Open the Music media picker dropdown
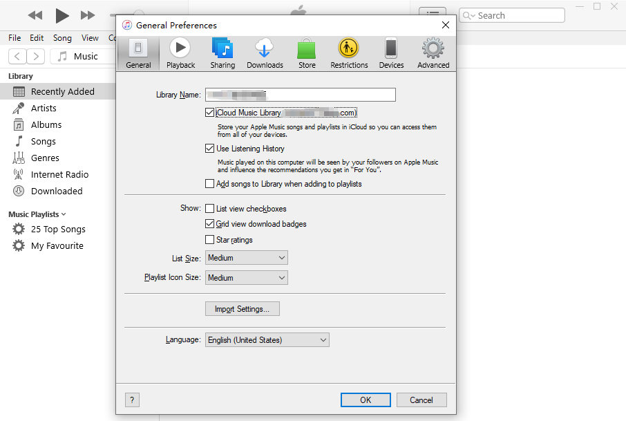This screenshot has height=421, width=626. click(83, 56)
